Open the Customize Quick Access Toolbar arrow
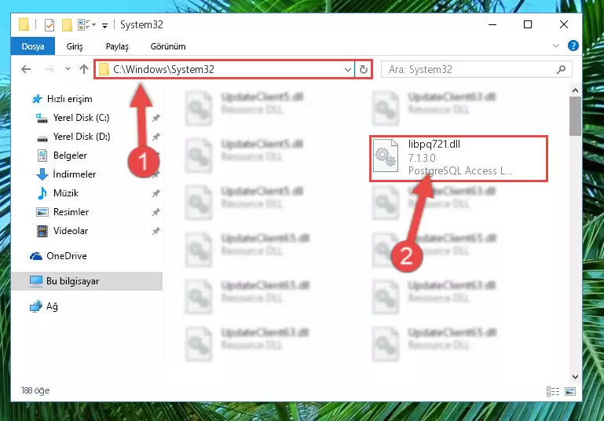The image size is (604, 421). pyautogui.click(x=104, y=26)
